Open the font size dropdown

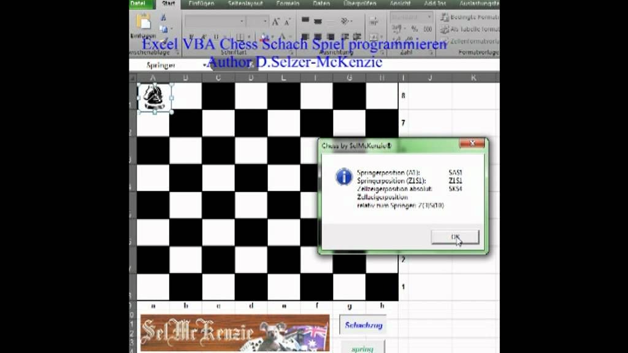(265, 21)
